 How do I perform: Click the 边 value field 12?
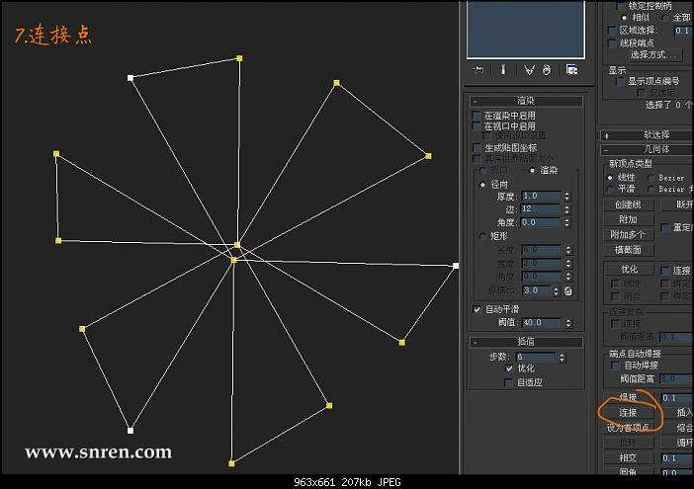tap(541, 208)
